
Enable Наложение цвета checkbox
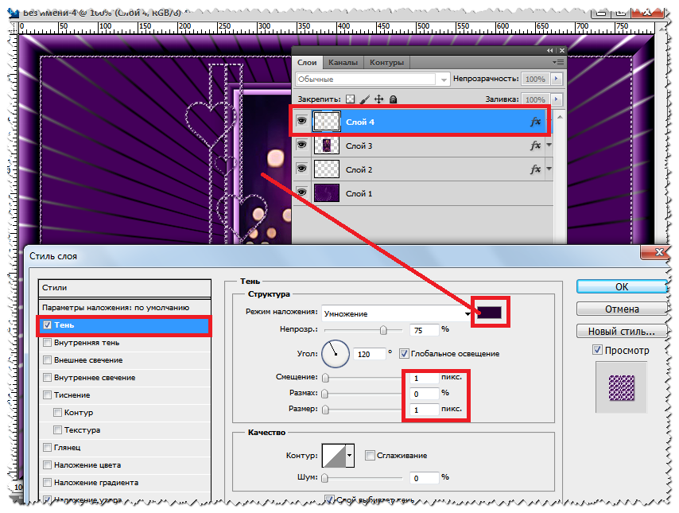click(x=47, y=465)
